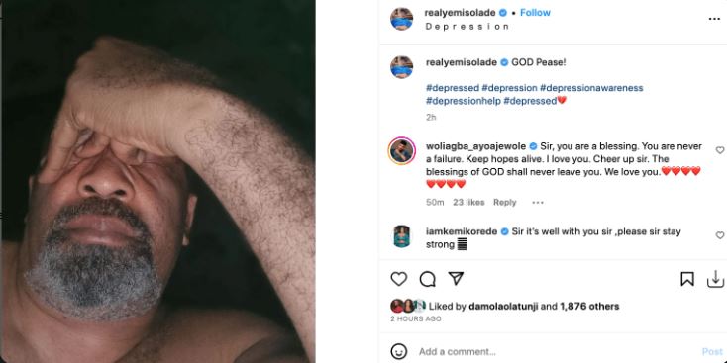The height and width of the screenshot is (363, 727).
Task: Open woliagba_ayoajewole's story avatar
Action: (401, 151)
